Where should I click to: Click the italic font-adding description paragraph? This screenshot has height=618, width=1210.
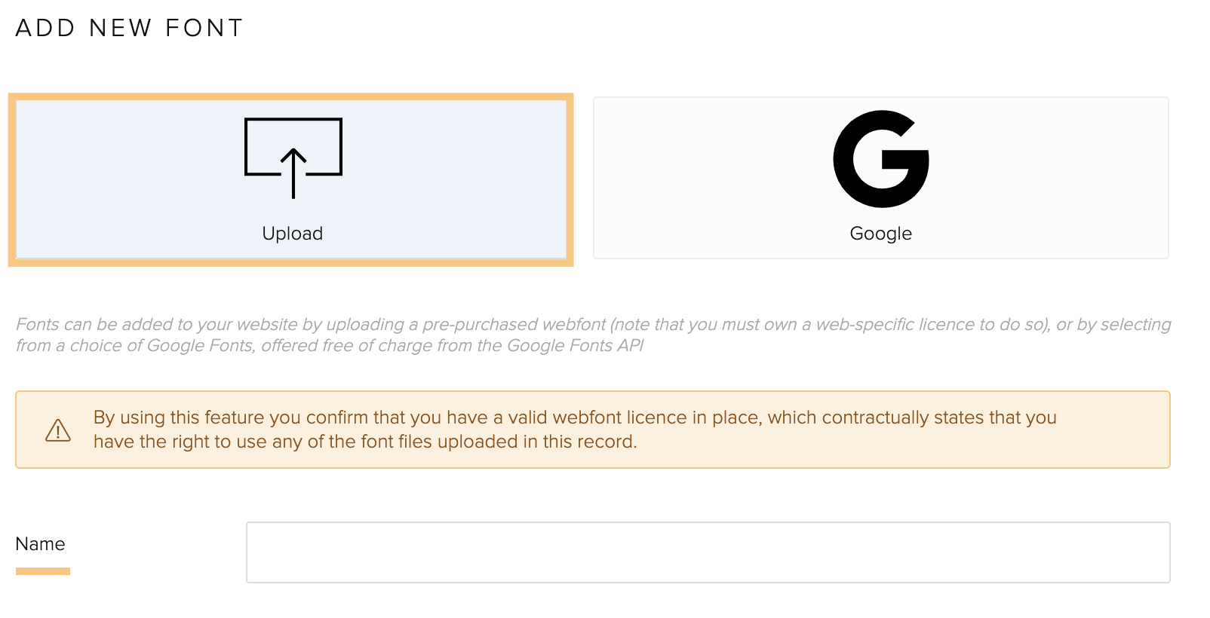click(x=594, y=335)
